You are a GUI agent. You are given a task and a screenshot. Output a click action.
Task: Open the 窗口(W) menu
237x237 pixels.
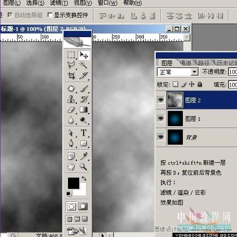pos(108,3)
